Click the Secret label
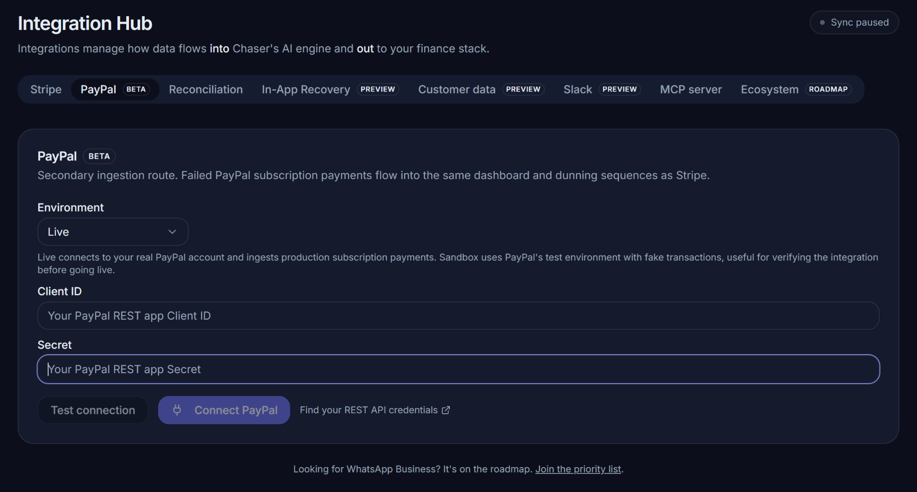The image size is (917, 492). tap(54, 345)
